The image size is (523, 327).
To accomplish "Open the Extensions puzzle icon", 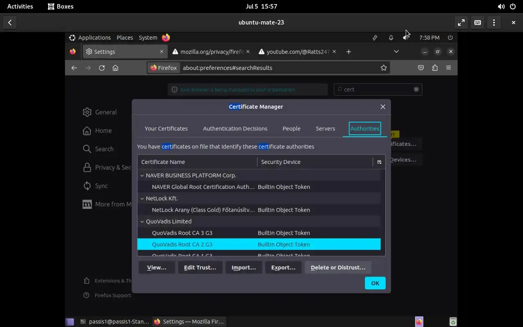I will click(x=435, y=68).
